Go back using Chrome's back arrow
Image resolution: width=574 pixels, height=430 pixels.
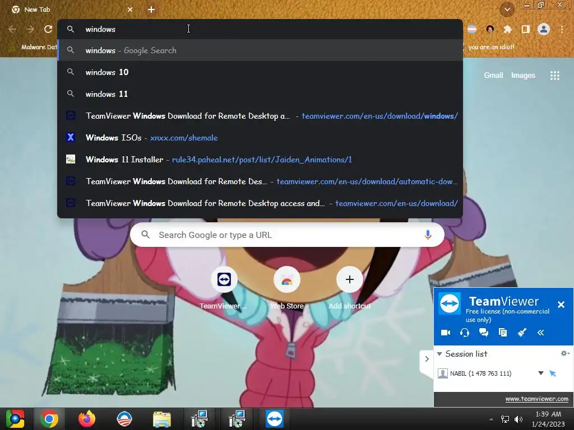pyautogui.click(x=12, y=29)
